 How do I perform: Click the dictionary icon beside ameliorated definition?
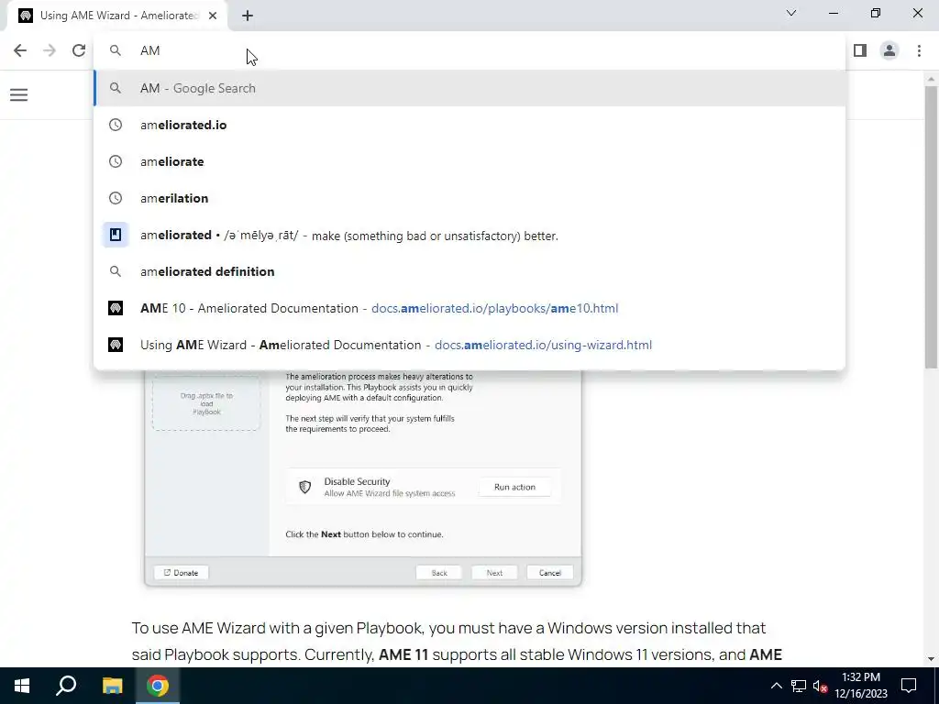(115, 235)
